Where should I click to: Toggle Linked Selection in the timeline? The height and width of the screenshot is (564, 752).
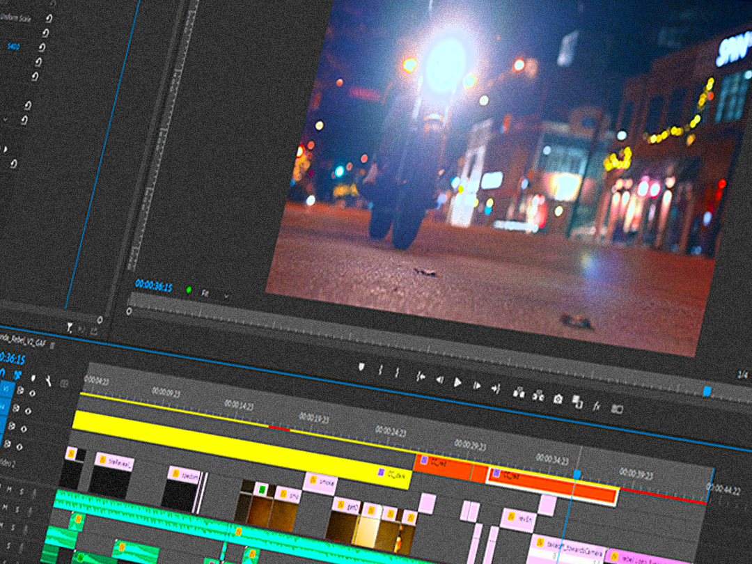click(x=17, y=375)
